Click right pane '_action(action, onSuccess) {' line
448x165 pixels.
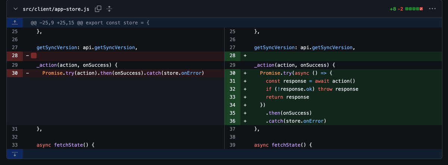click(x=294, y=65)
